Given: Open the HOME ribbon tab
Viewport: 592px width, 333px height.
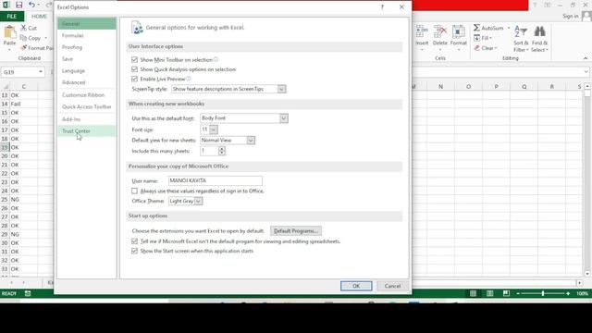Looking at the screenshot, I should (39, 17).
